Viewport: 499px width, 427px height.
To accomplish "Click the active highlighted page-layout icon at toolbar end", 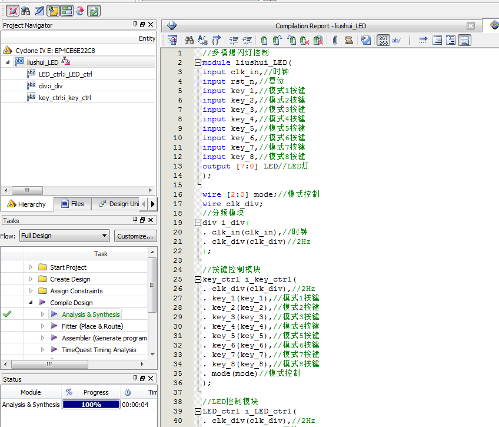I will pyautogui.click(x=465, y=40).
